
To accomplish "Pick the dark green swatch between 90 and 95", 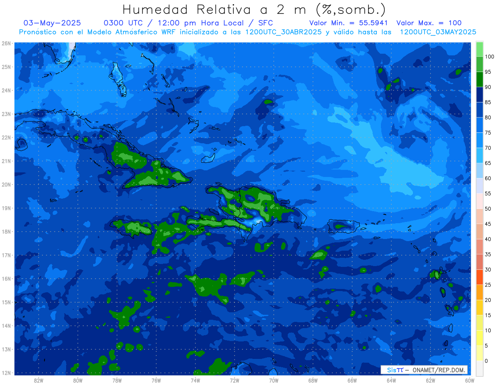I will (x=479, y=79).
